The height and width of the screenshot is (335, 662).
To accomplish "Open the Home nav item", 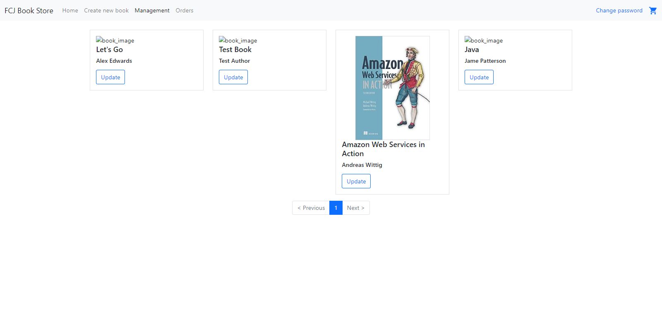I will [x=70, y=10].
